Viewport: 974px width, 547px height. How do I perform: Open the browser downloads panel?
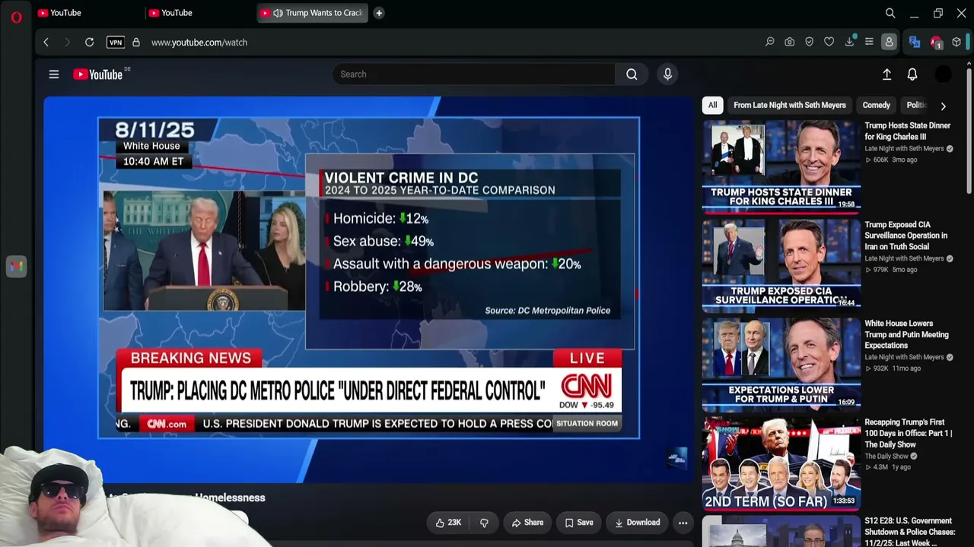(849, 43)
